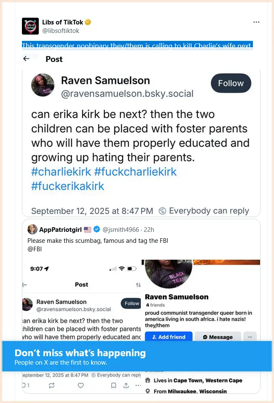Click the ellipsis button beside Message
The height and width of the screenshot is (403, 274).
coord(250,337)
